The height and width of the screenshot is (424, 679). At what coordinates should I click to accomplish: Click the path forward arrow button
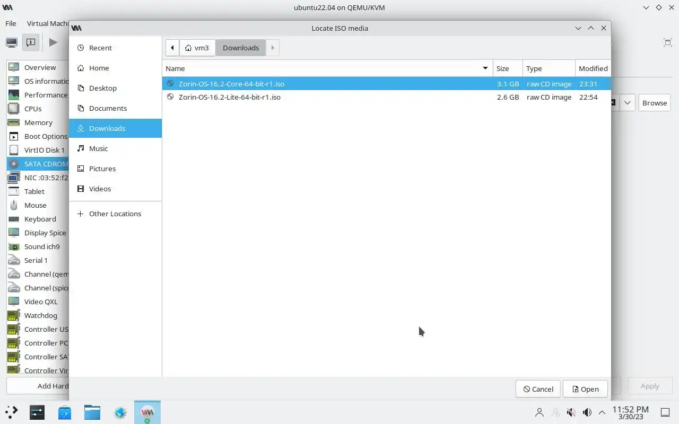[x=272, y=48]
